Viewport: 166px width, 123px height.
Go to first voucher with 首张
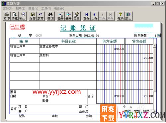(x=86, y=16)
